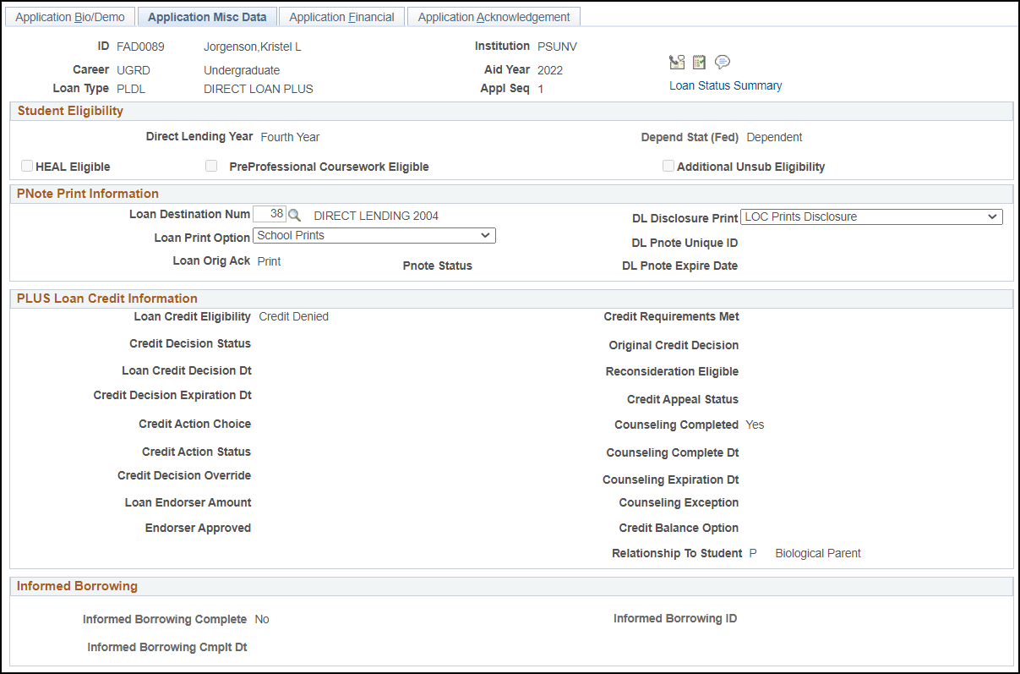Image resolution: width=1020 pixels, height=674 pixels.
Task: Click the Loan Destination Num lookup magnifier
Action: (294, 214)
